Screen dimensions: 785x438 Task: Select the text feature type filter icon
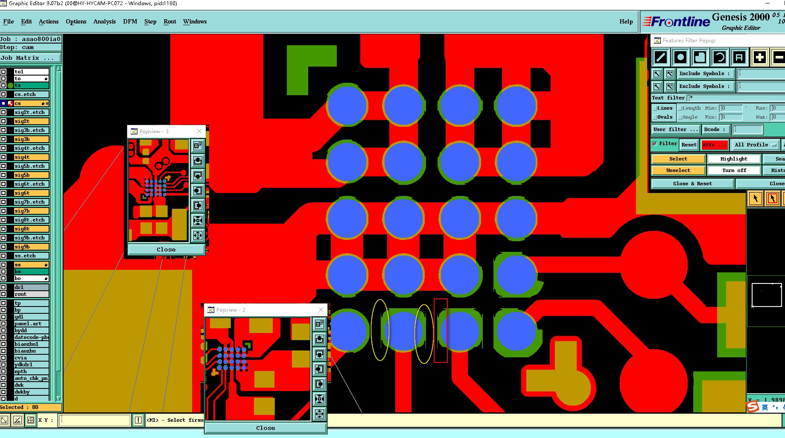739,57
